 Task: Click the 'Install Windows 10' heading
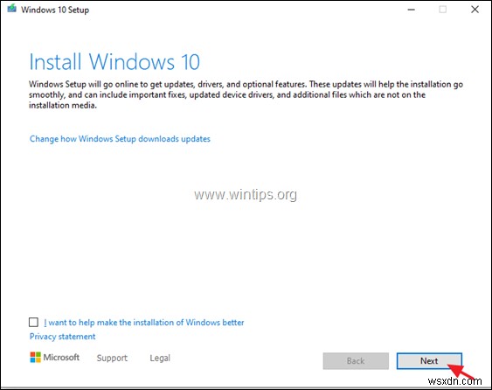point(114,61)
